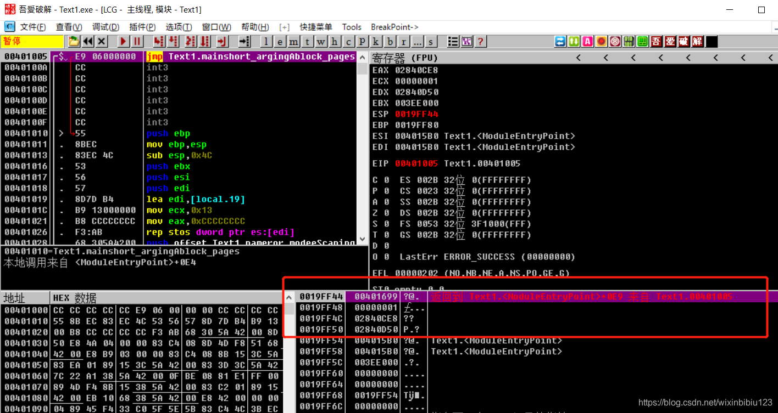The height and width of the screenshot is (413, 778).
Task: Open the 帮助(H) menu
Action: [255, 27]
